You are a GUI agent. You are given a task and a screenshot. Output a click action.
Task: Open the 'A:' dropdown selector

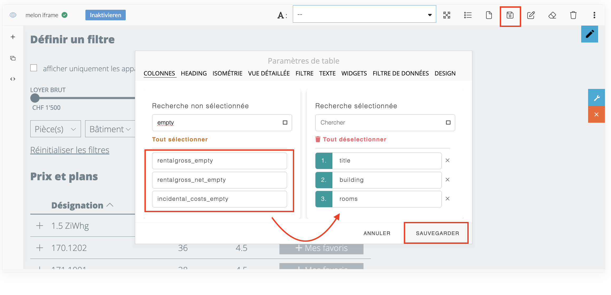[x=364, y=15]
